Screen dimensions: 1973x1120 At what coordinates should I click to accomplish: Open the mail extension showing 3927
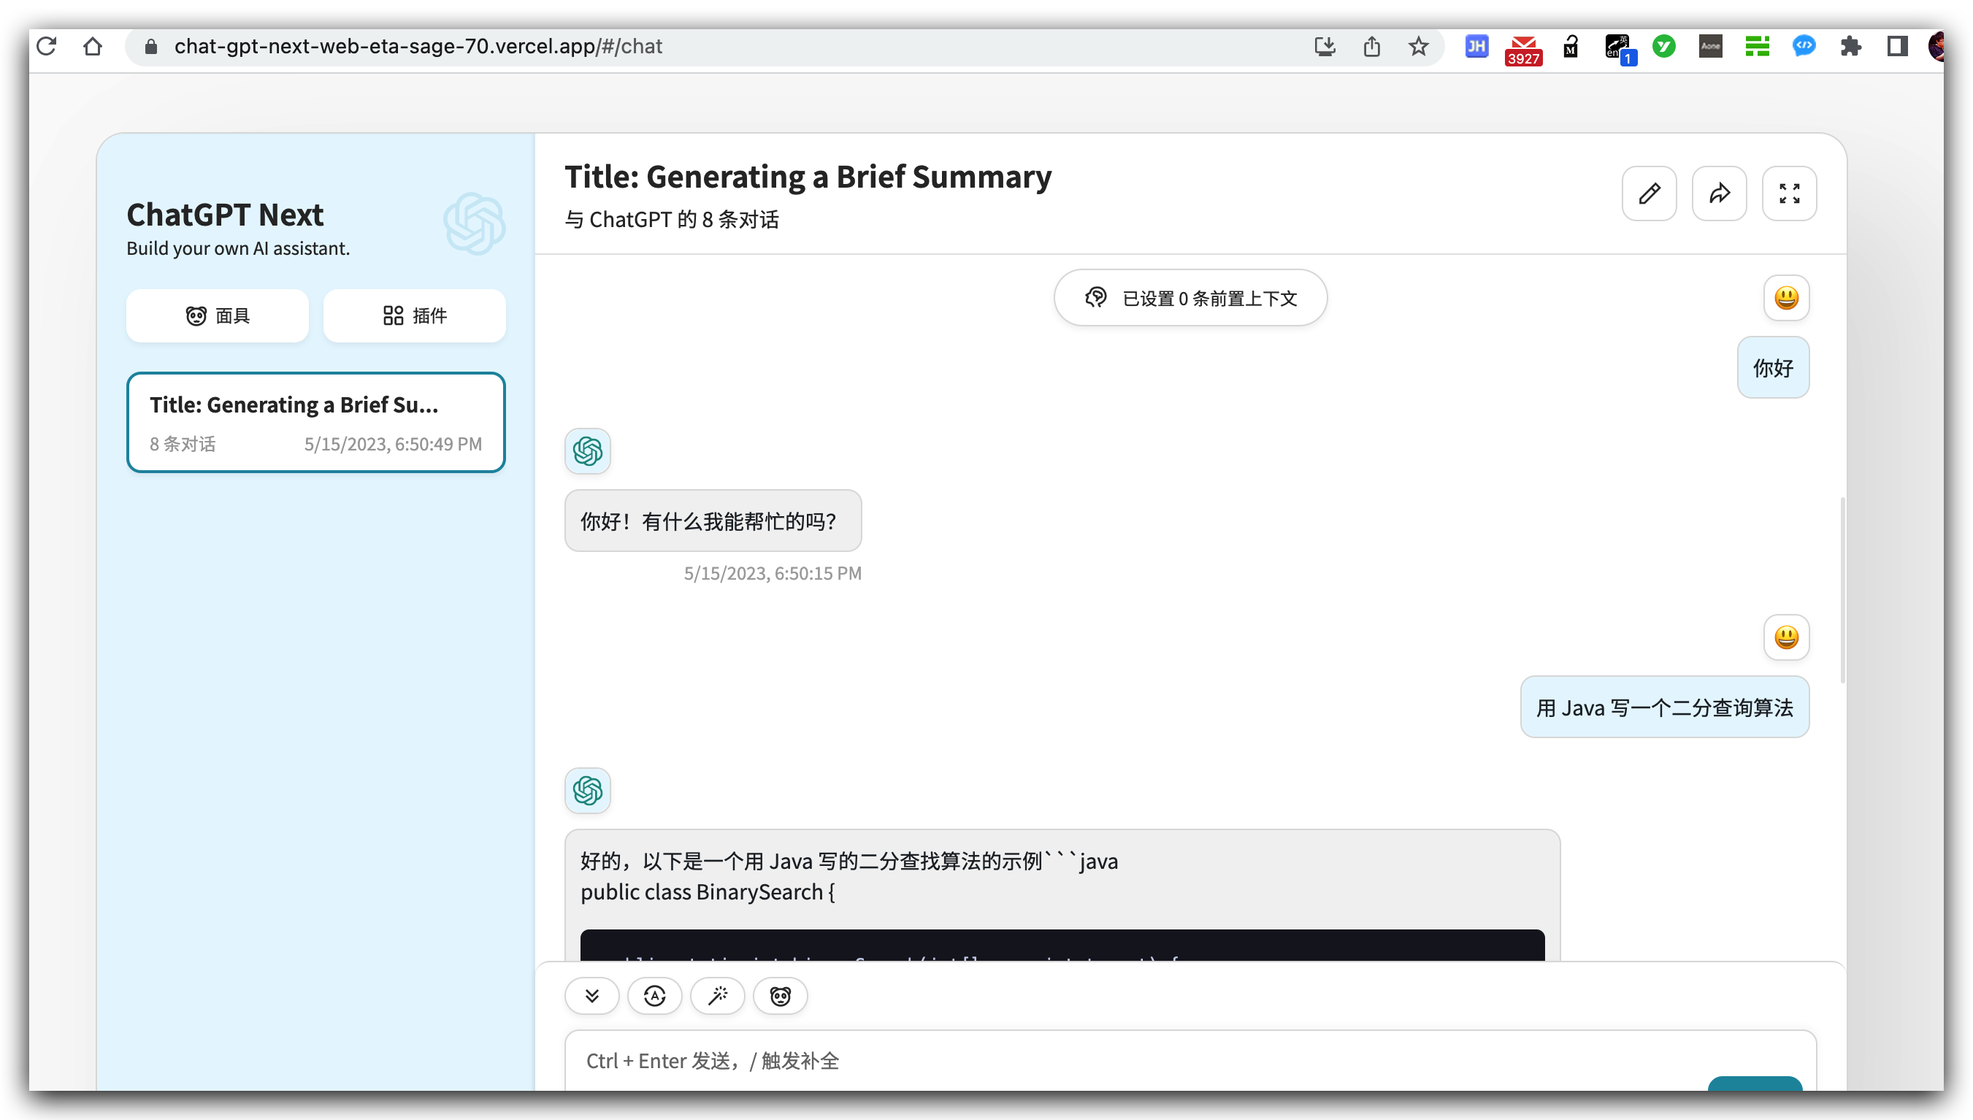(x=1523, y=50)
